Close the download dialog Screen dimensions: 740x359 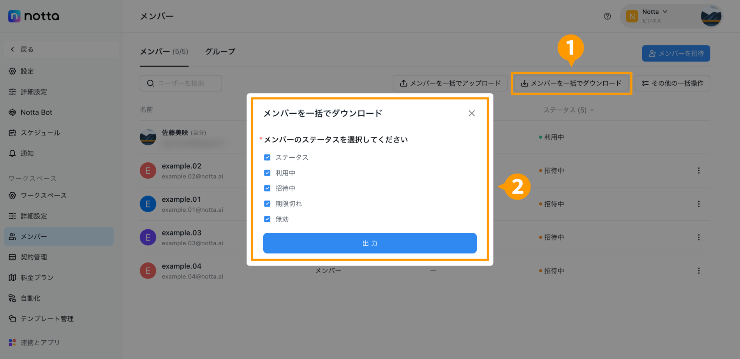(472, 113)
